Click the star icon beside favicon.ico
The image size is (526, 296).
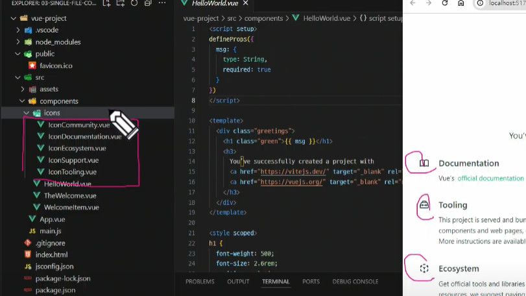(x=32, y=66)
